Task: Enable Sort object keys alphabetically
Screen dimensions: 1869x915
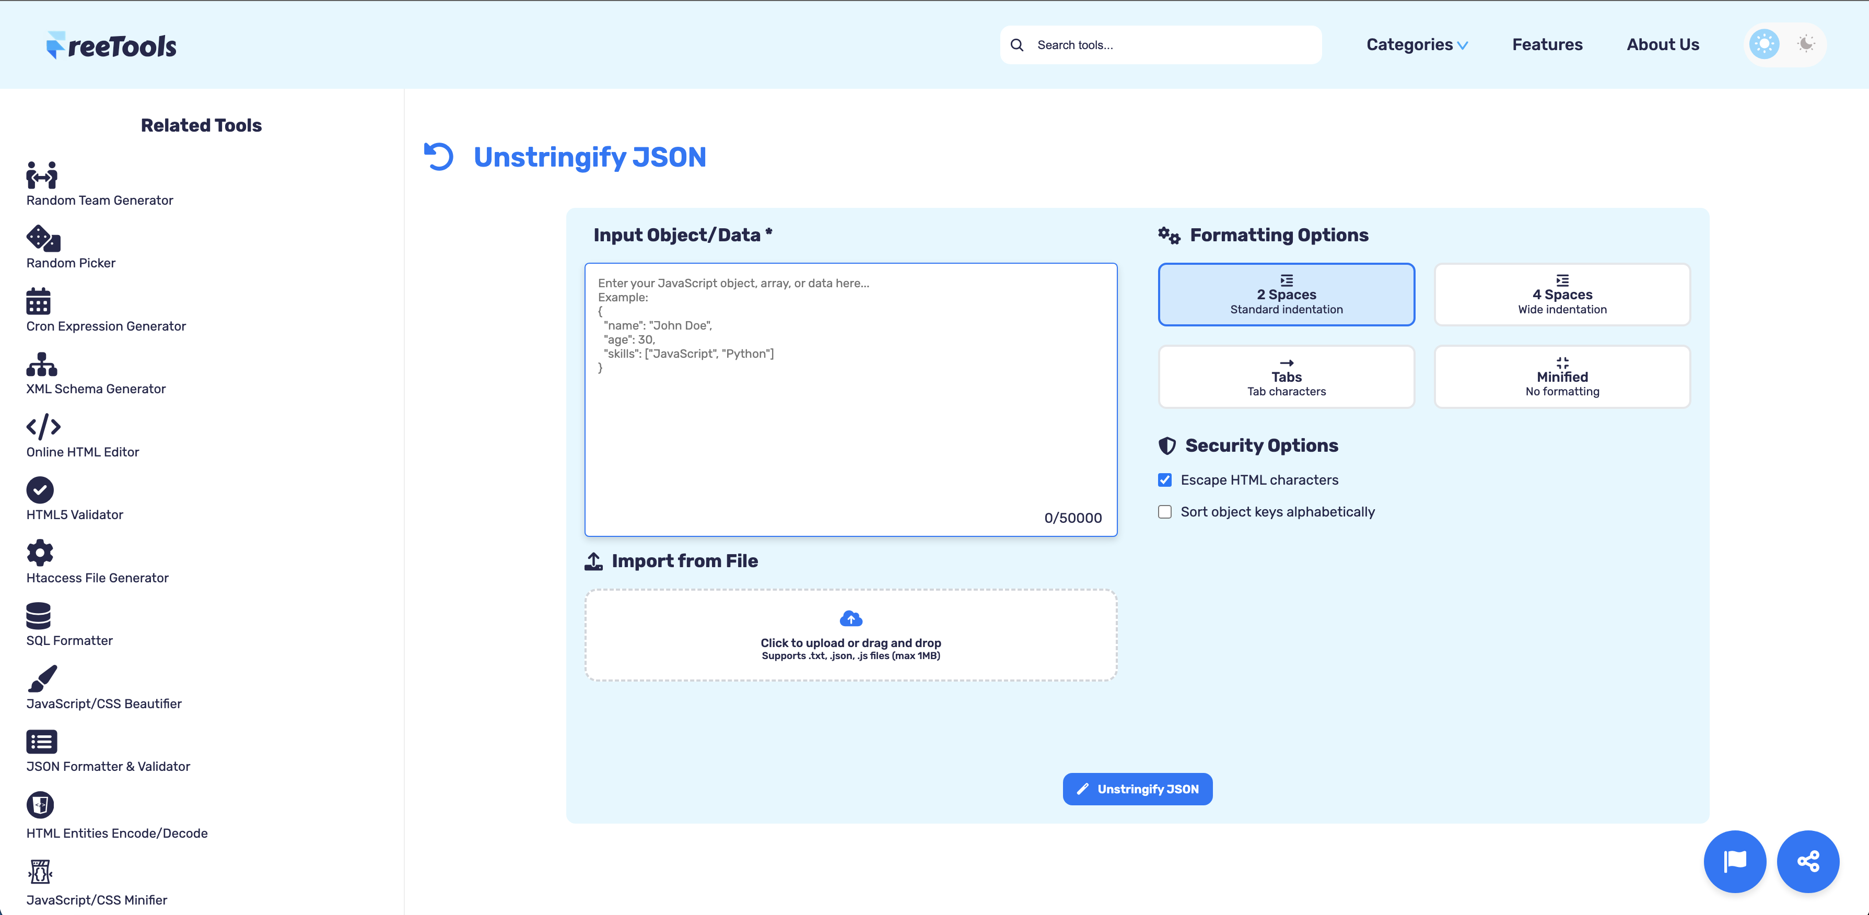Action: coord(1165,512)
